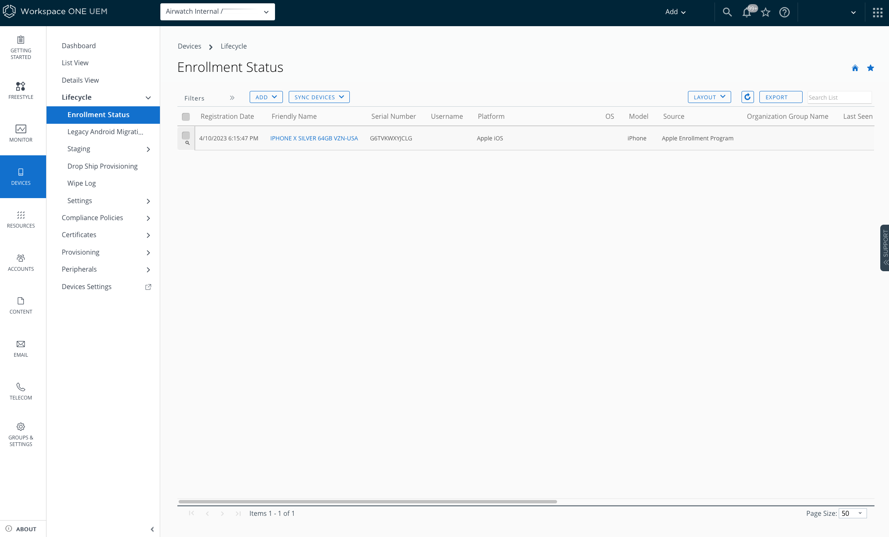Open the Resources section
889x537 pixels.
pos(21,220)
